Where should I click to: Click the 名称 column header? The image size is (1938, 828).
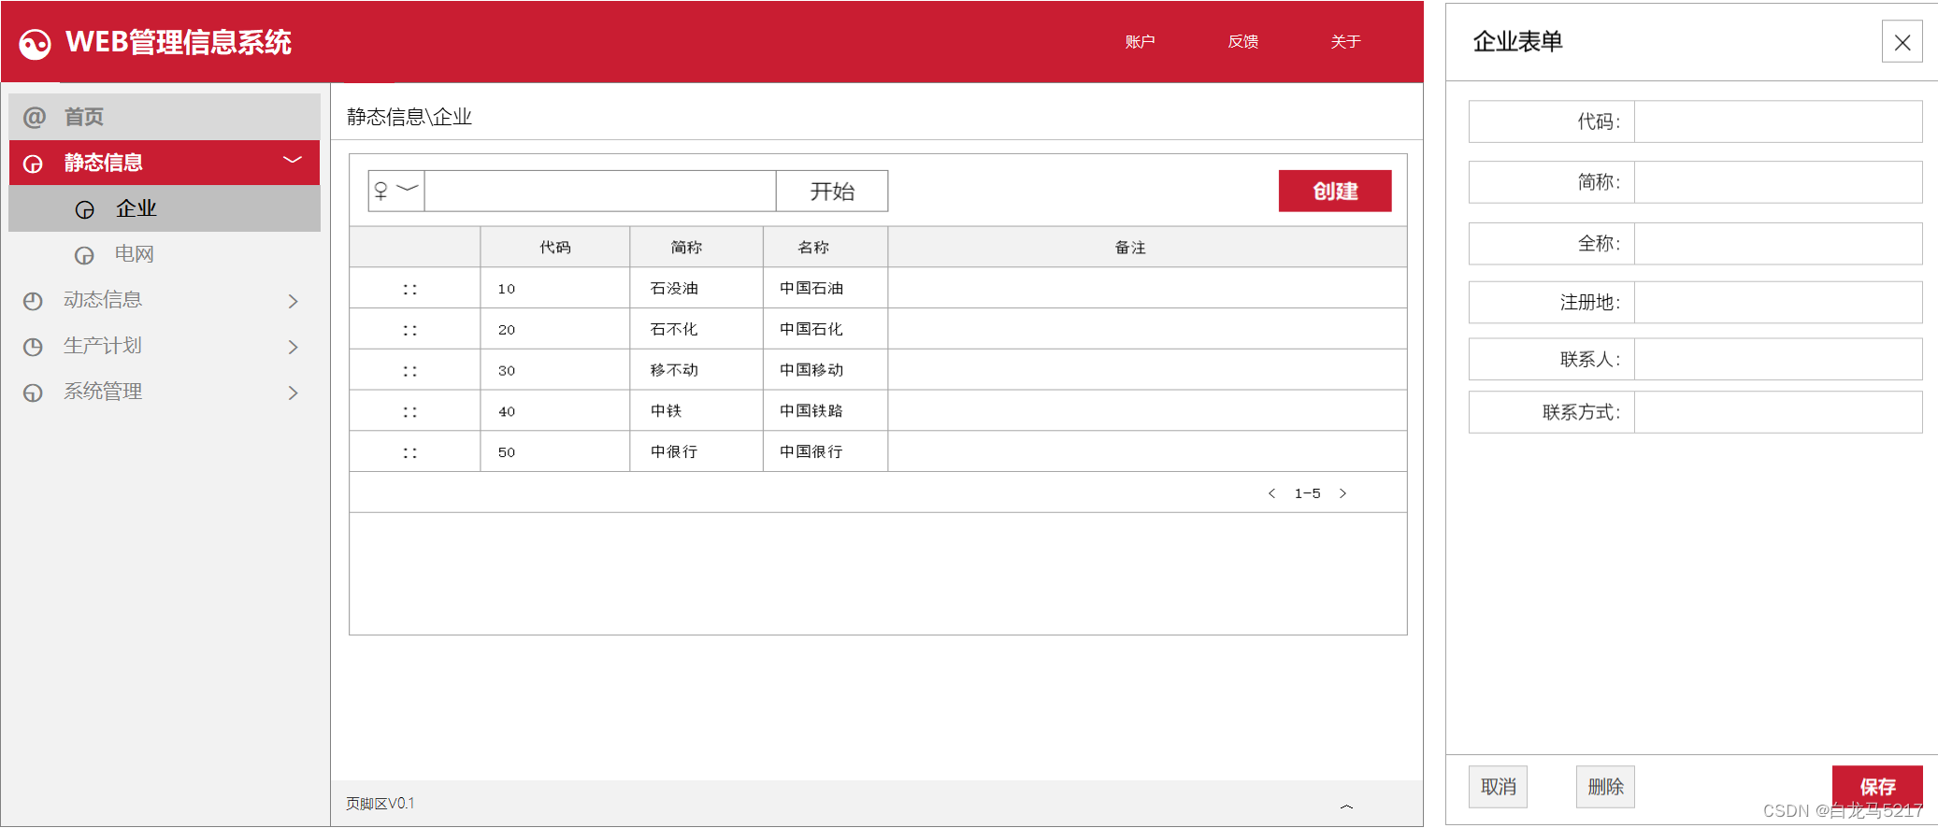[825, 248]
